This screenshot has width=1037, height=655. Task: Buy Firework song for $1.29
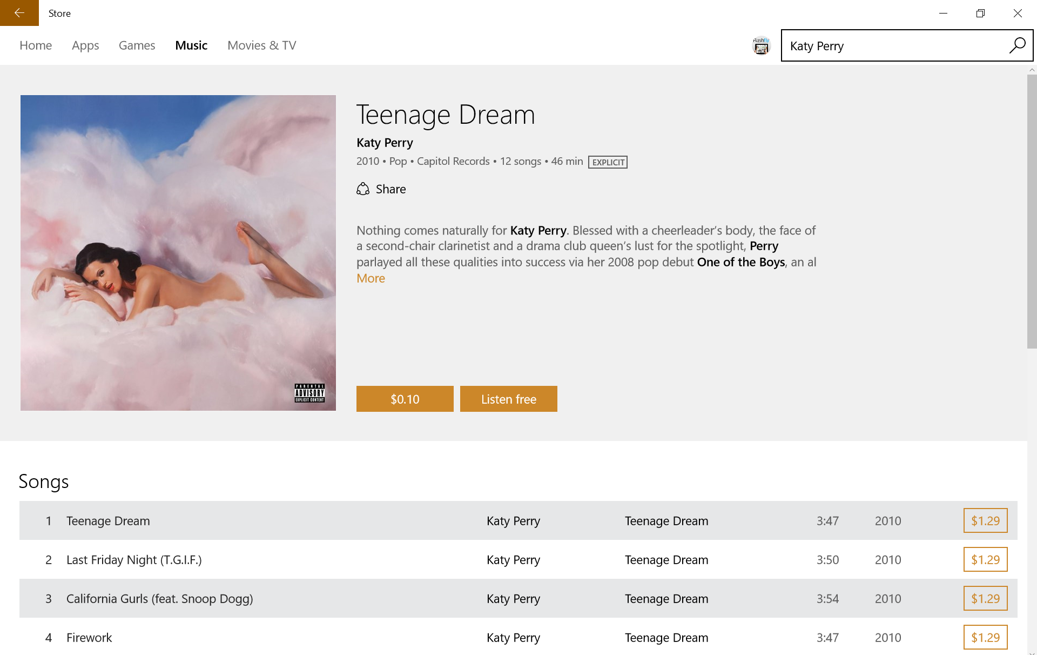point(985,637)
